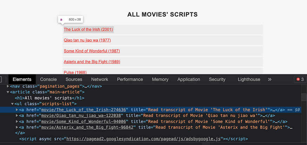Open the adsbygoogle.js script source link
This screenshot has width=307, height=145.
[x=144, y=139]
